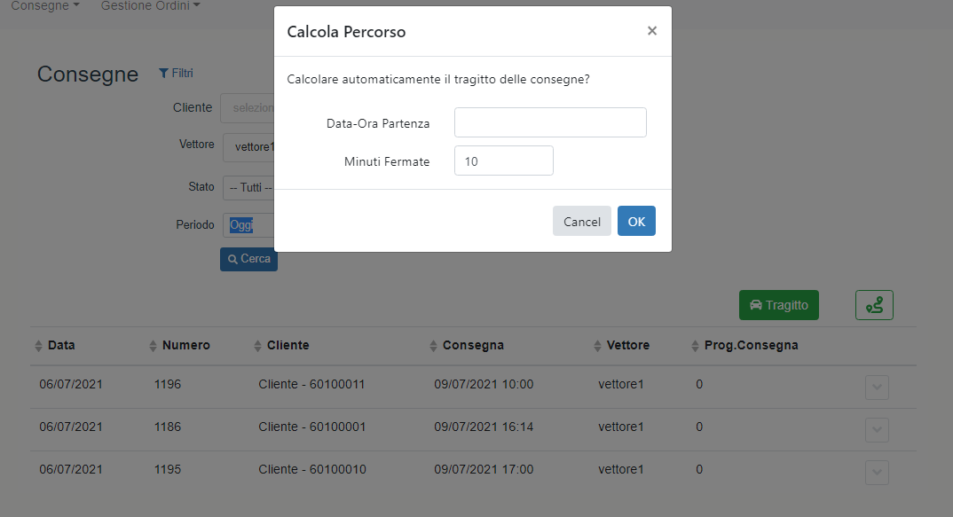Open the Gestione Ordini menu

point(150,6)
